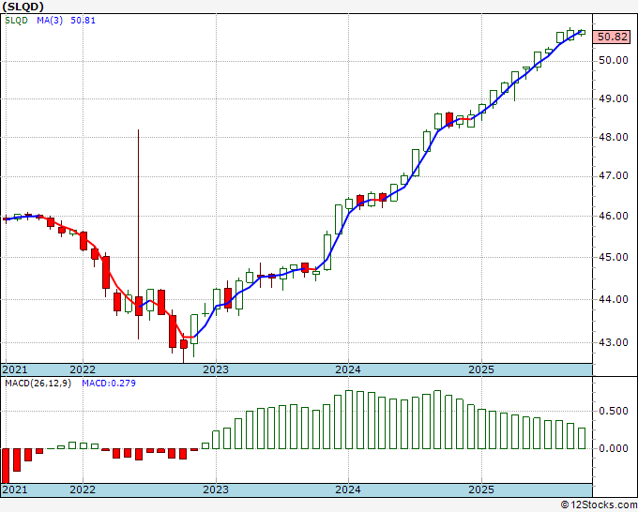The width and height of the screenshot is (638, 512).
Task: Click the 50.81 moving average value
Action: tap(83, 21)
